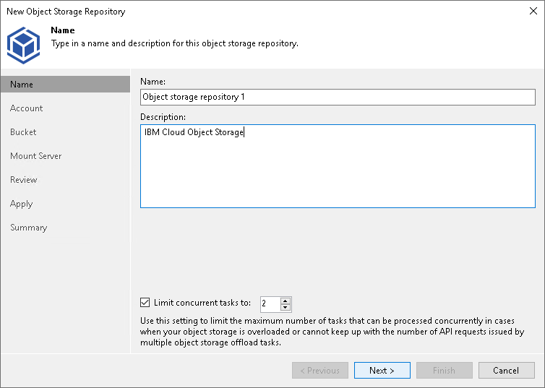Decrease concurrent tasks with down arrow

tap(286, 307)
